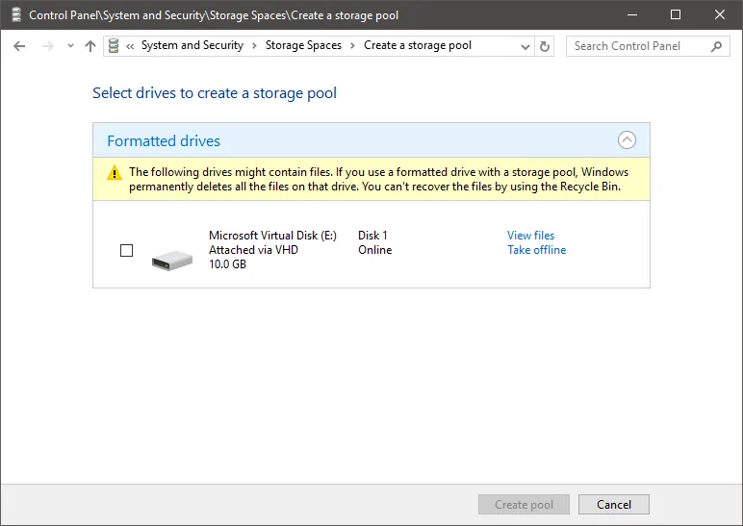Open chevron after Storage Spaces breadcrumb
Screen dimensions: 743x526
pyautogui.click(x=352, y=46)
